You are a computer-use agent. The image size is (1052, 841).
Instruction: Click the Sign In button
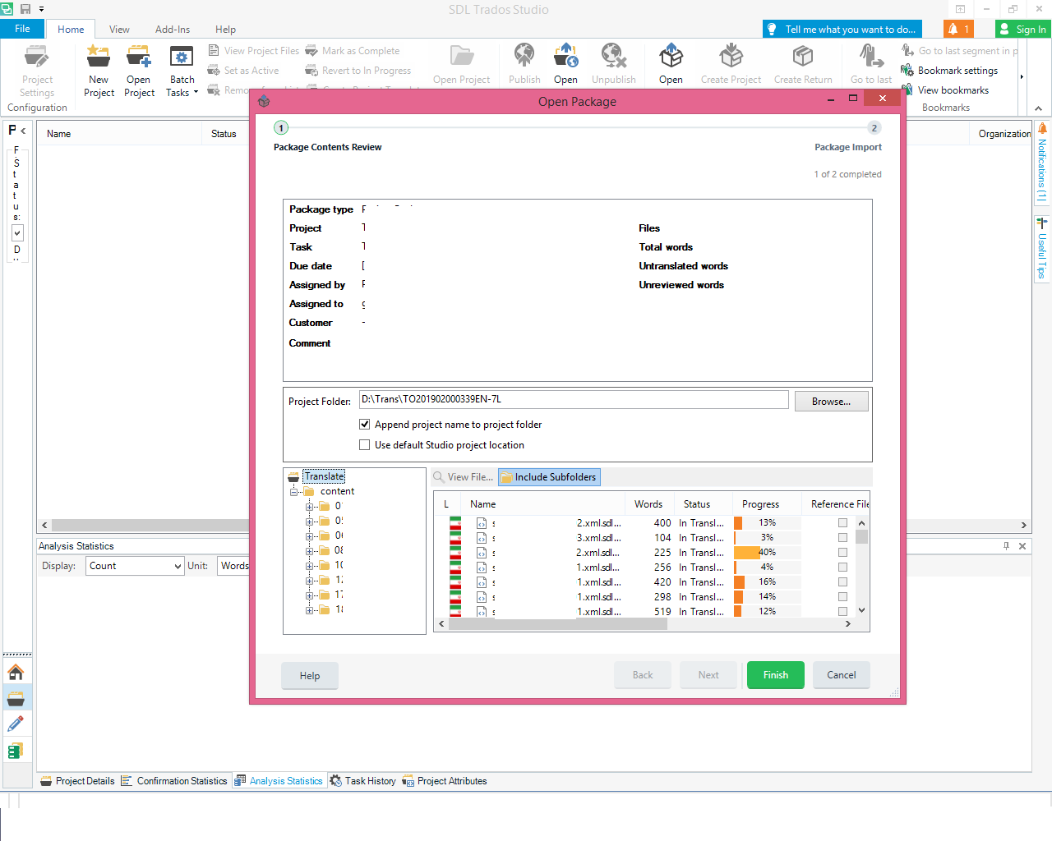pyautogui.click(x=1023, y=29)
